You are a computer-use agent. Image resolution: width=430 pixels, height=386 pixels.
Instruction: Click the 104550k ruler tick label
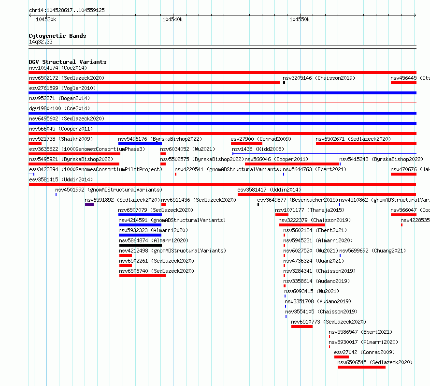[x=300, y=19]
